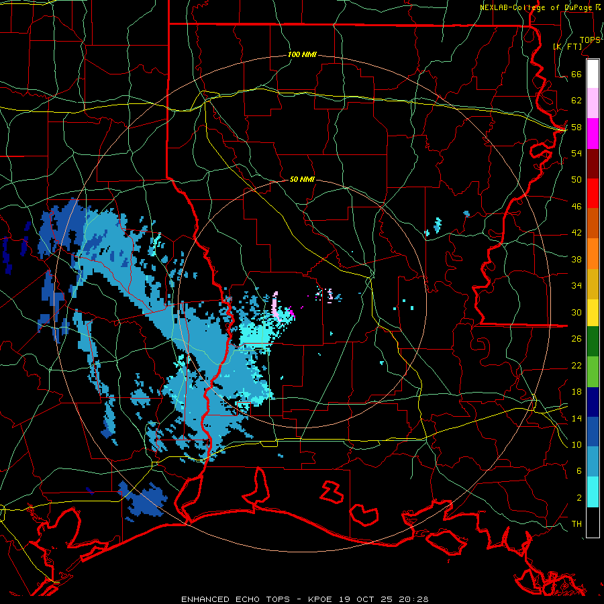Screen dimensions: 604x604
Task: Click the "[K FT]" units label
Action: coord(567,47)
